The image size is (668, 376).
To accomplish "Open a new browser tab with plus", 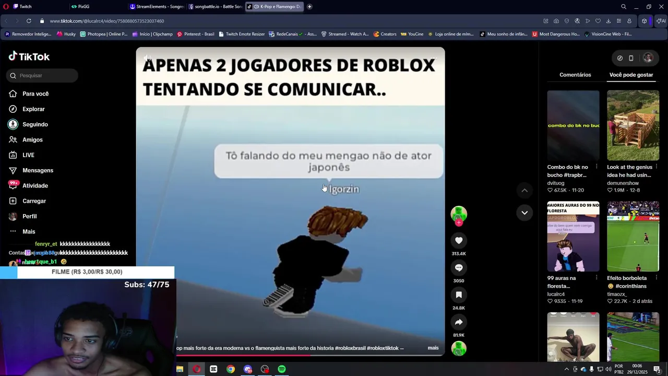I will [309, 6].
